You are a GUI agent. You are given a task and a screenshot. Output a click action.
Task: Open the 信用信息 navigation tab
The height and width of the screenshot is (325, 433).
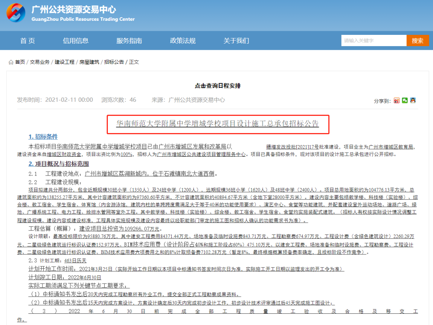pyautogui.click(x=75, y=40)
